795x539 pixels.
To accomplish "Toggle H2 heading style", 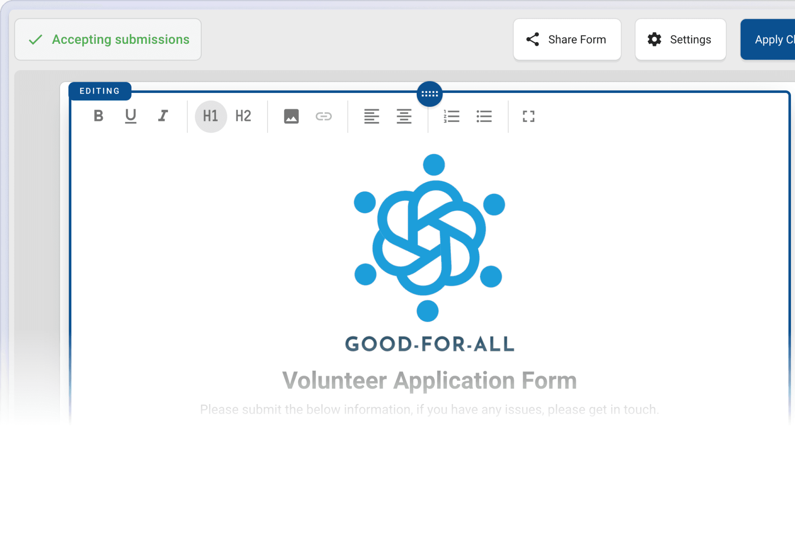I will (243, 116).
